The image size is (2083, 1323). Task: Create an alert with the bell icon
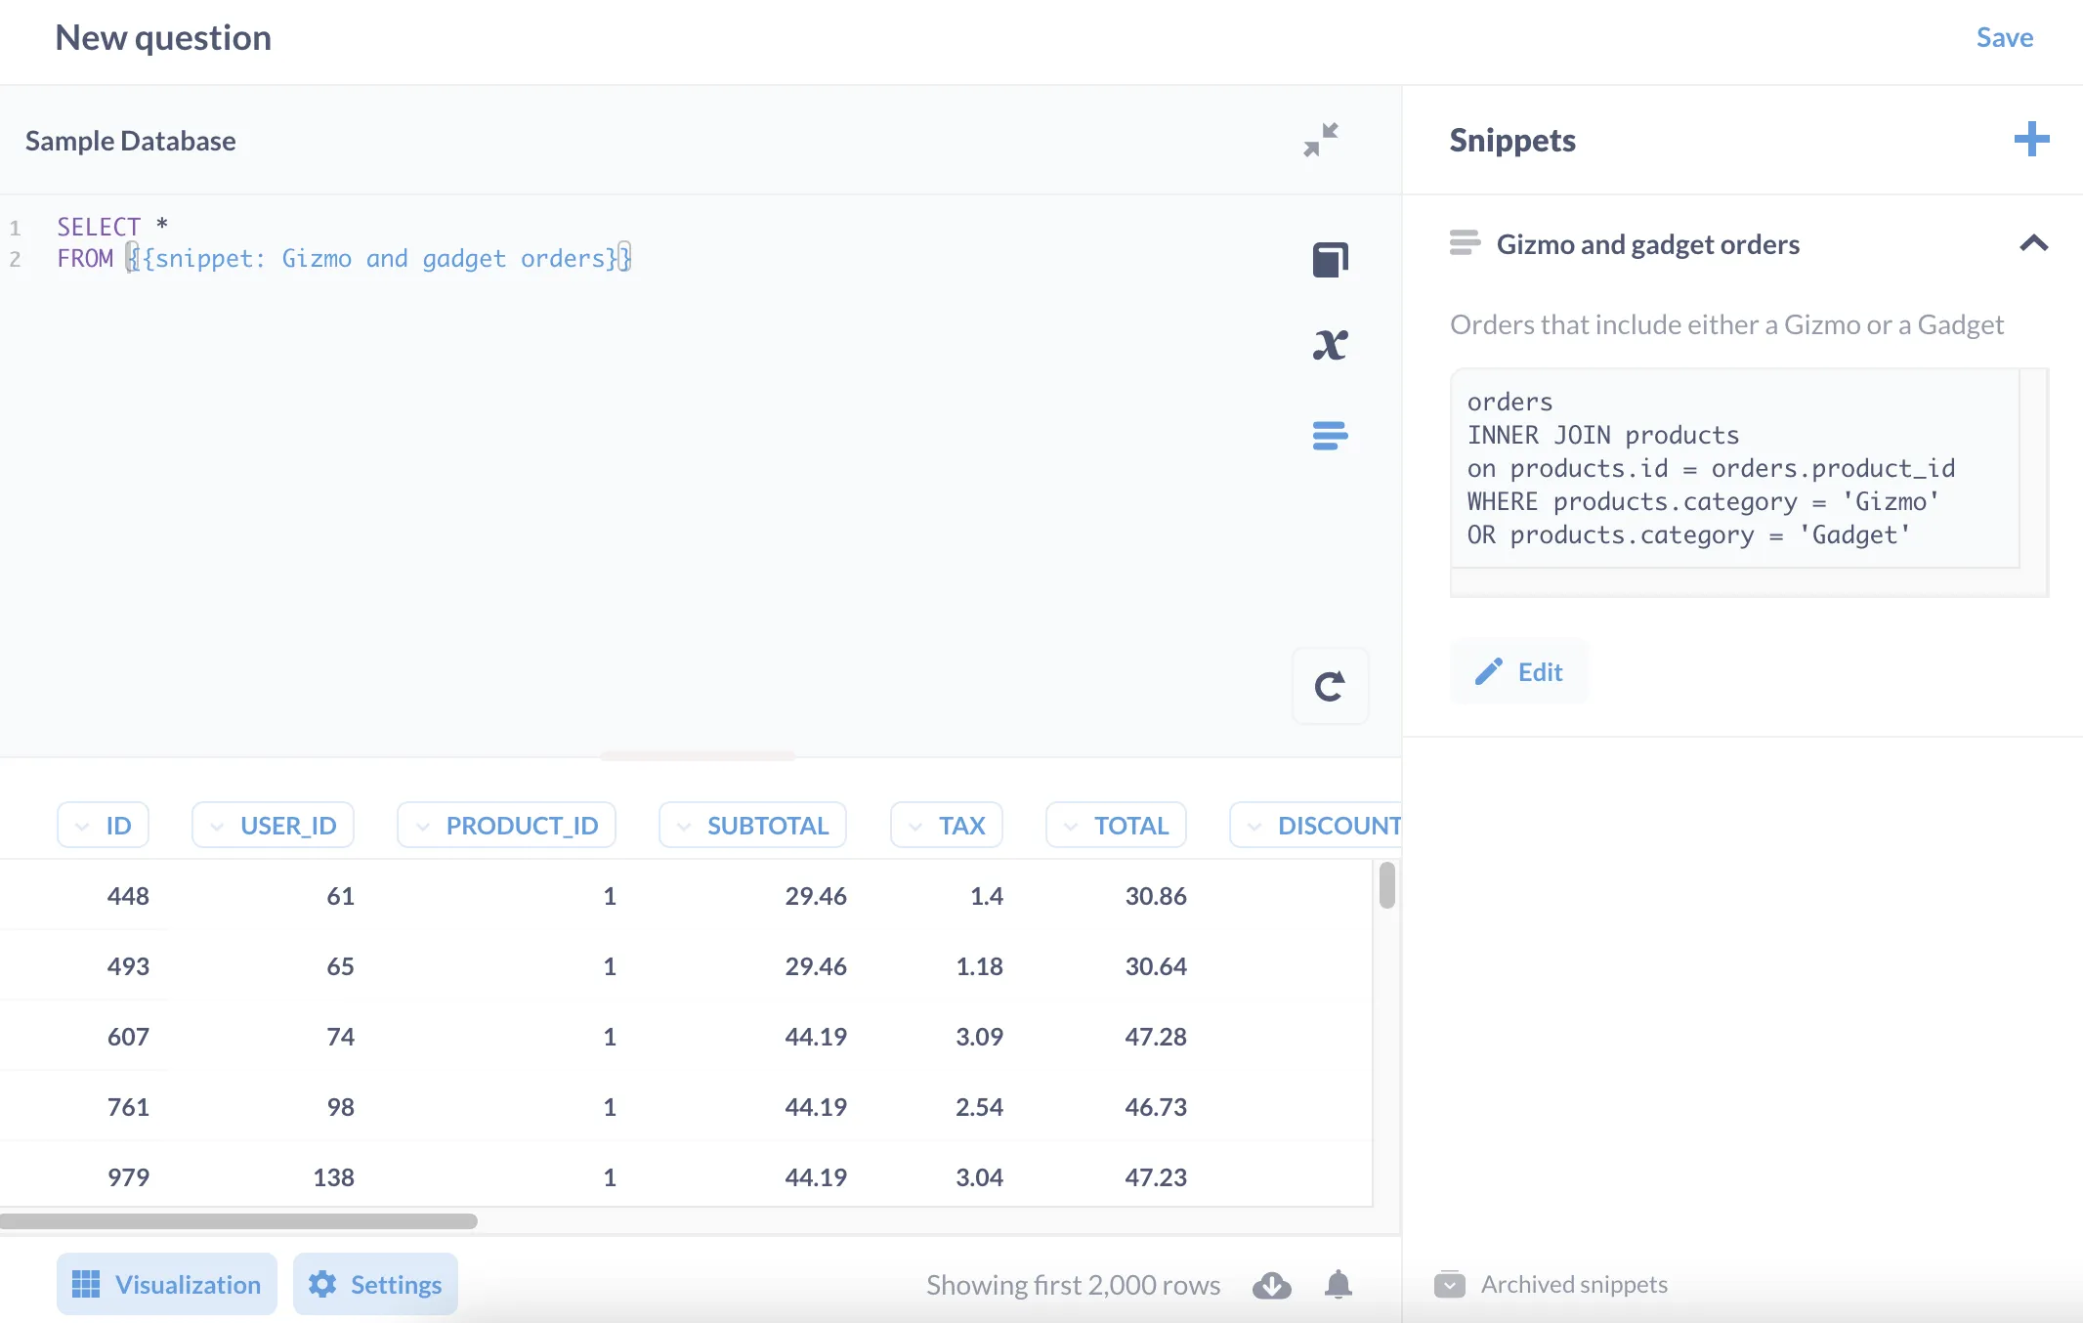[1338, 1285]
